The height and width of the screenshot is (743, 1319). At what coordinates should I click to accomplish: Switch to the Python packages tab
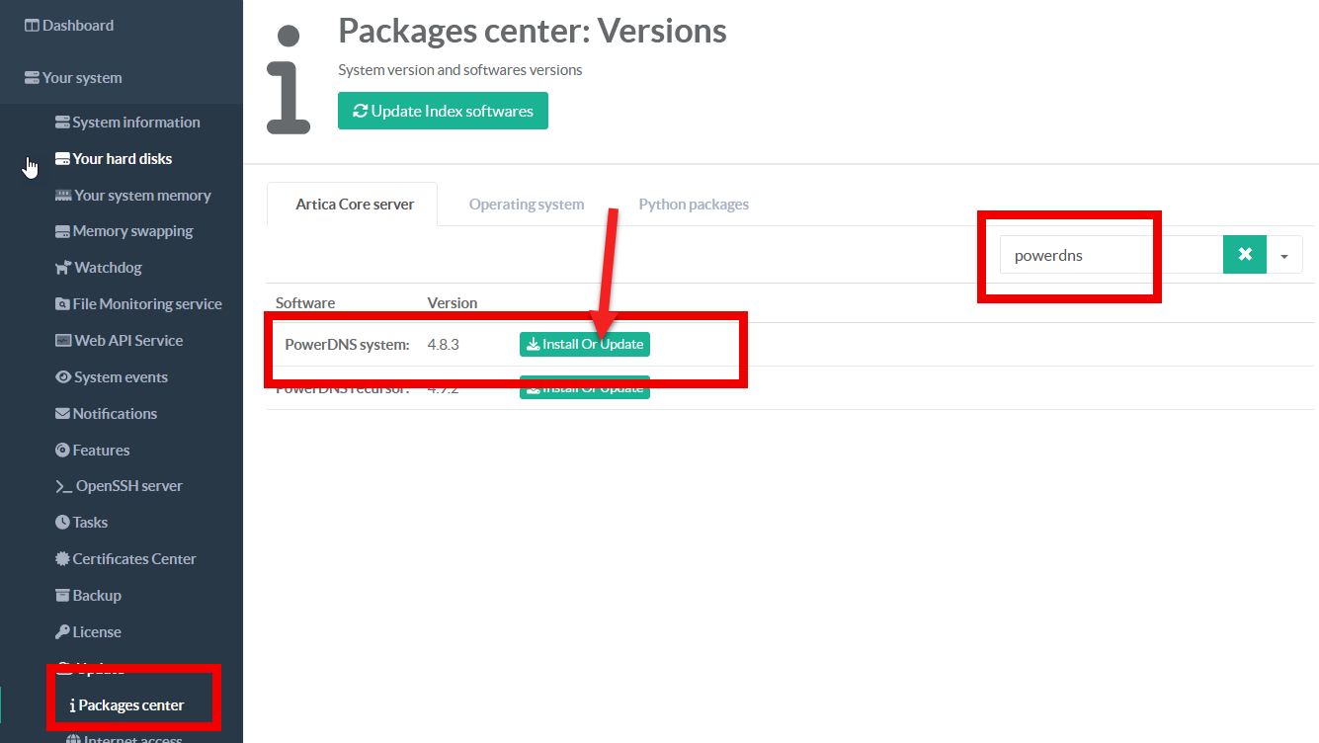point(694,205)
